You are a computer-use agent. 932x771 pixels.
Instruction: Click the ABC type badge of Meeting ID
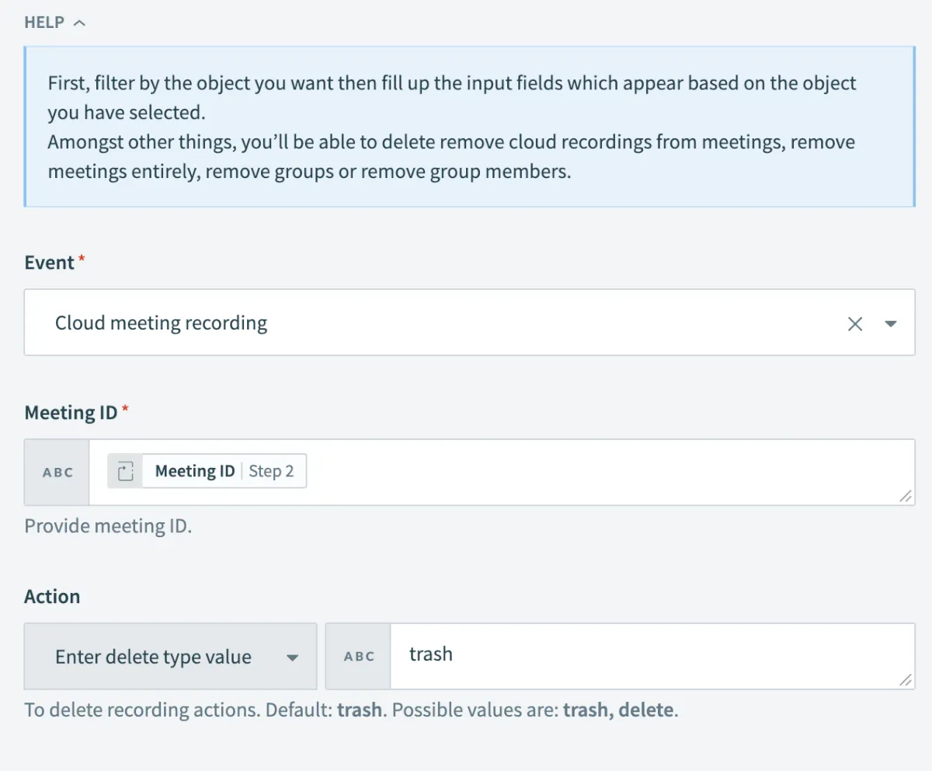pyautogui.click(x=57, y=473)
